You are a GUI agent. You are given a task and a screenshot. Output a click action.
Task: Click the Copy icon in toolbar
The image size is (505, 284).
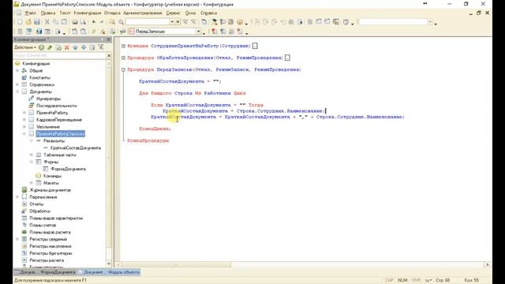pos(56,22)
